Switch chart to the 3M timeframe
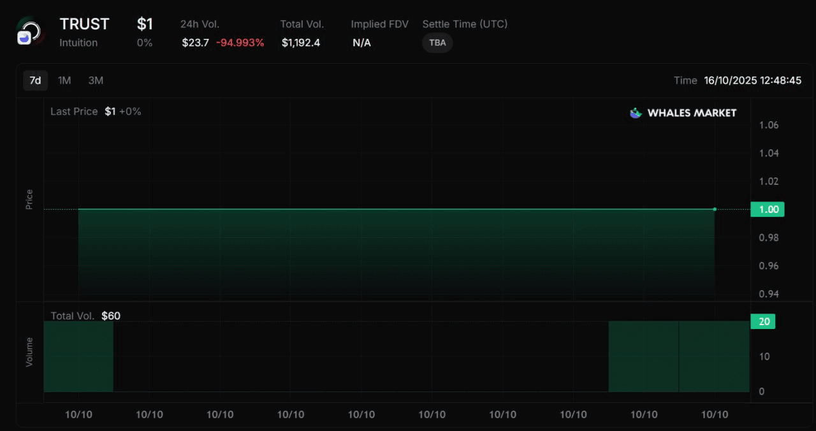This screenshot has height=431, width=816. click(x=96, y=80)
